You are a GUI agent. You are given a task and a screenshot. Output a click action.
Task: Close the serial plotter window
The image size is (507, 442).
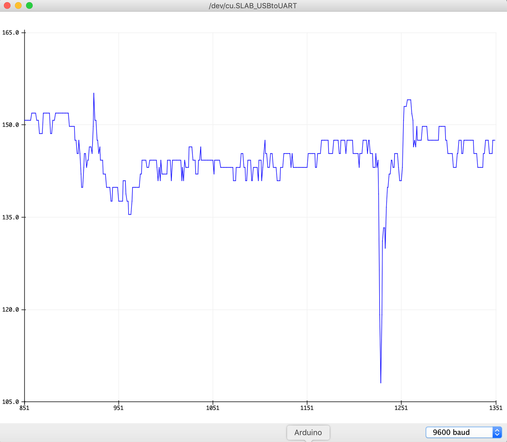(7, 5)
